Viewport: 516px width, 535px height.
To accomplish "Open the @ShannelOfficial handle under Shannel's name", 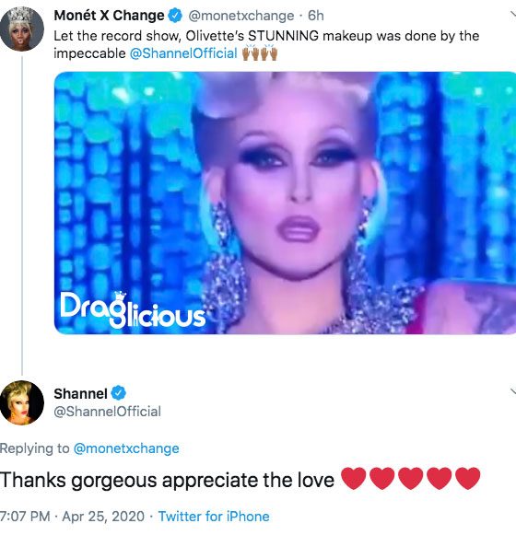I will pyautogui.click(x=107, y=412).
